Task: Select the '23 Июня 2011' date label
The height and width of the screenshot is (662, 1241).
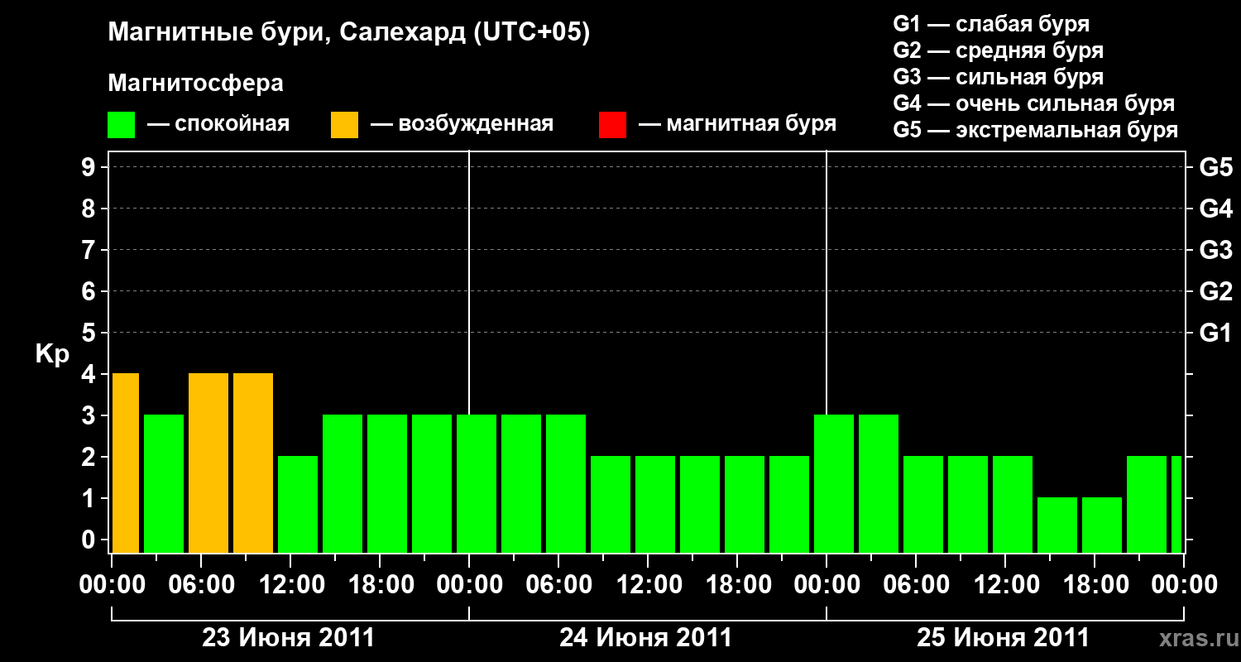Action: point(289,638)
